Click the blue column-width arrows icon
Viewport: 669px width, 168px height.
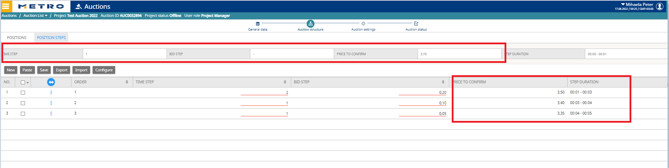coord(51,82)
